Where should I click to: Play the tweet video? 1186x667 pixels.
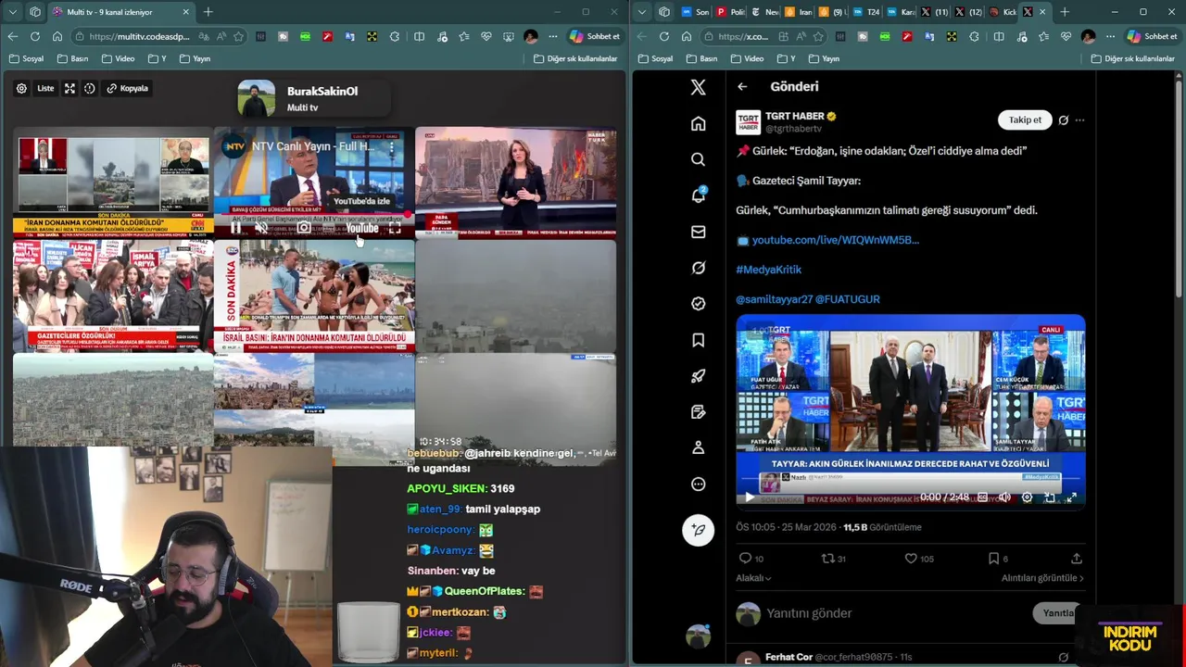[750, 497]
